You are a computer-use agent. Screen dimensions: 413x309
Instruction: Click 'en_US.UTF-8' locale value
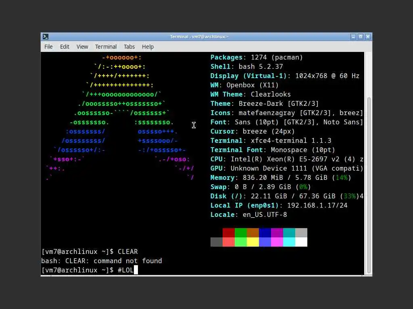pos(265,215)
